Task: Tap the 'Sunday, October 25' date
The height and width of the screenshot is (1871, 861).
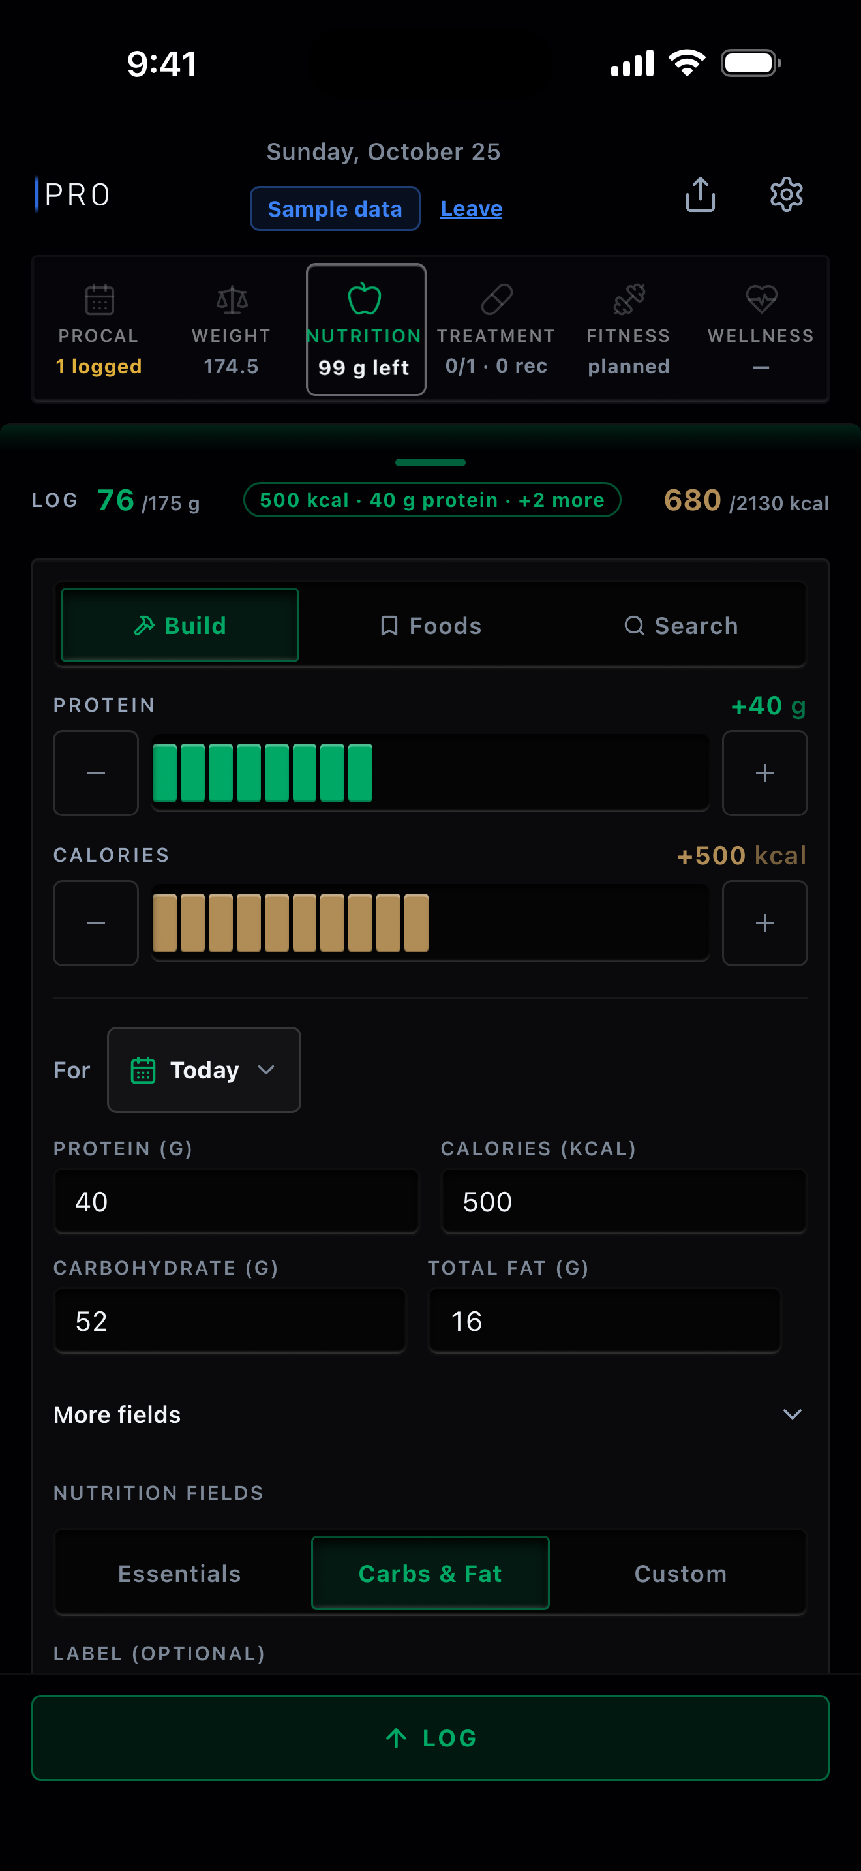Action: click(x=384, y=152)
